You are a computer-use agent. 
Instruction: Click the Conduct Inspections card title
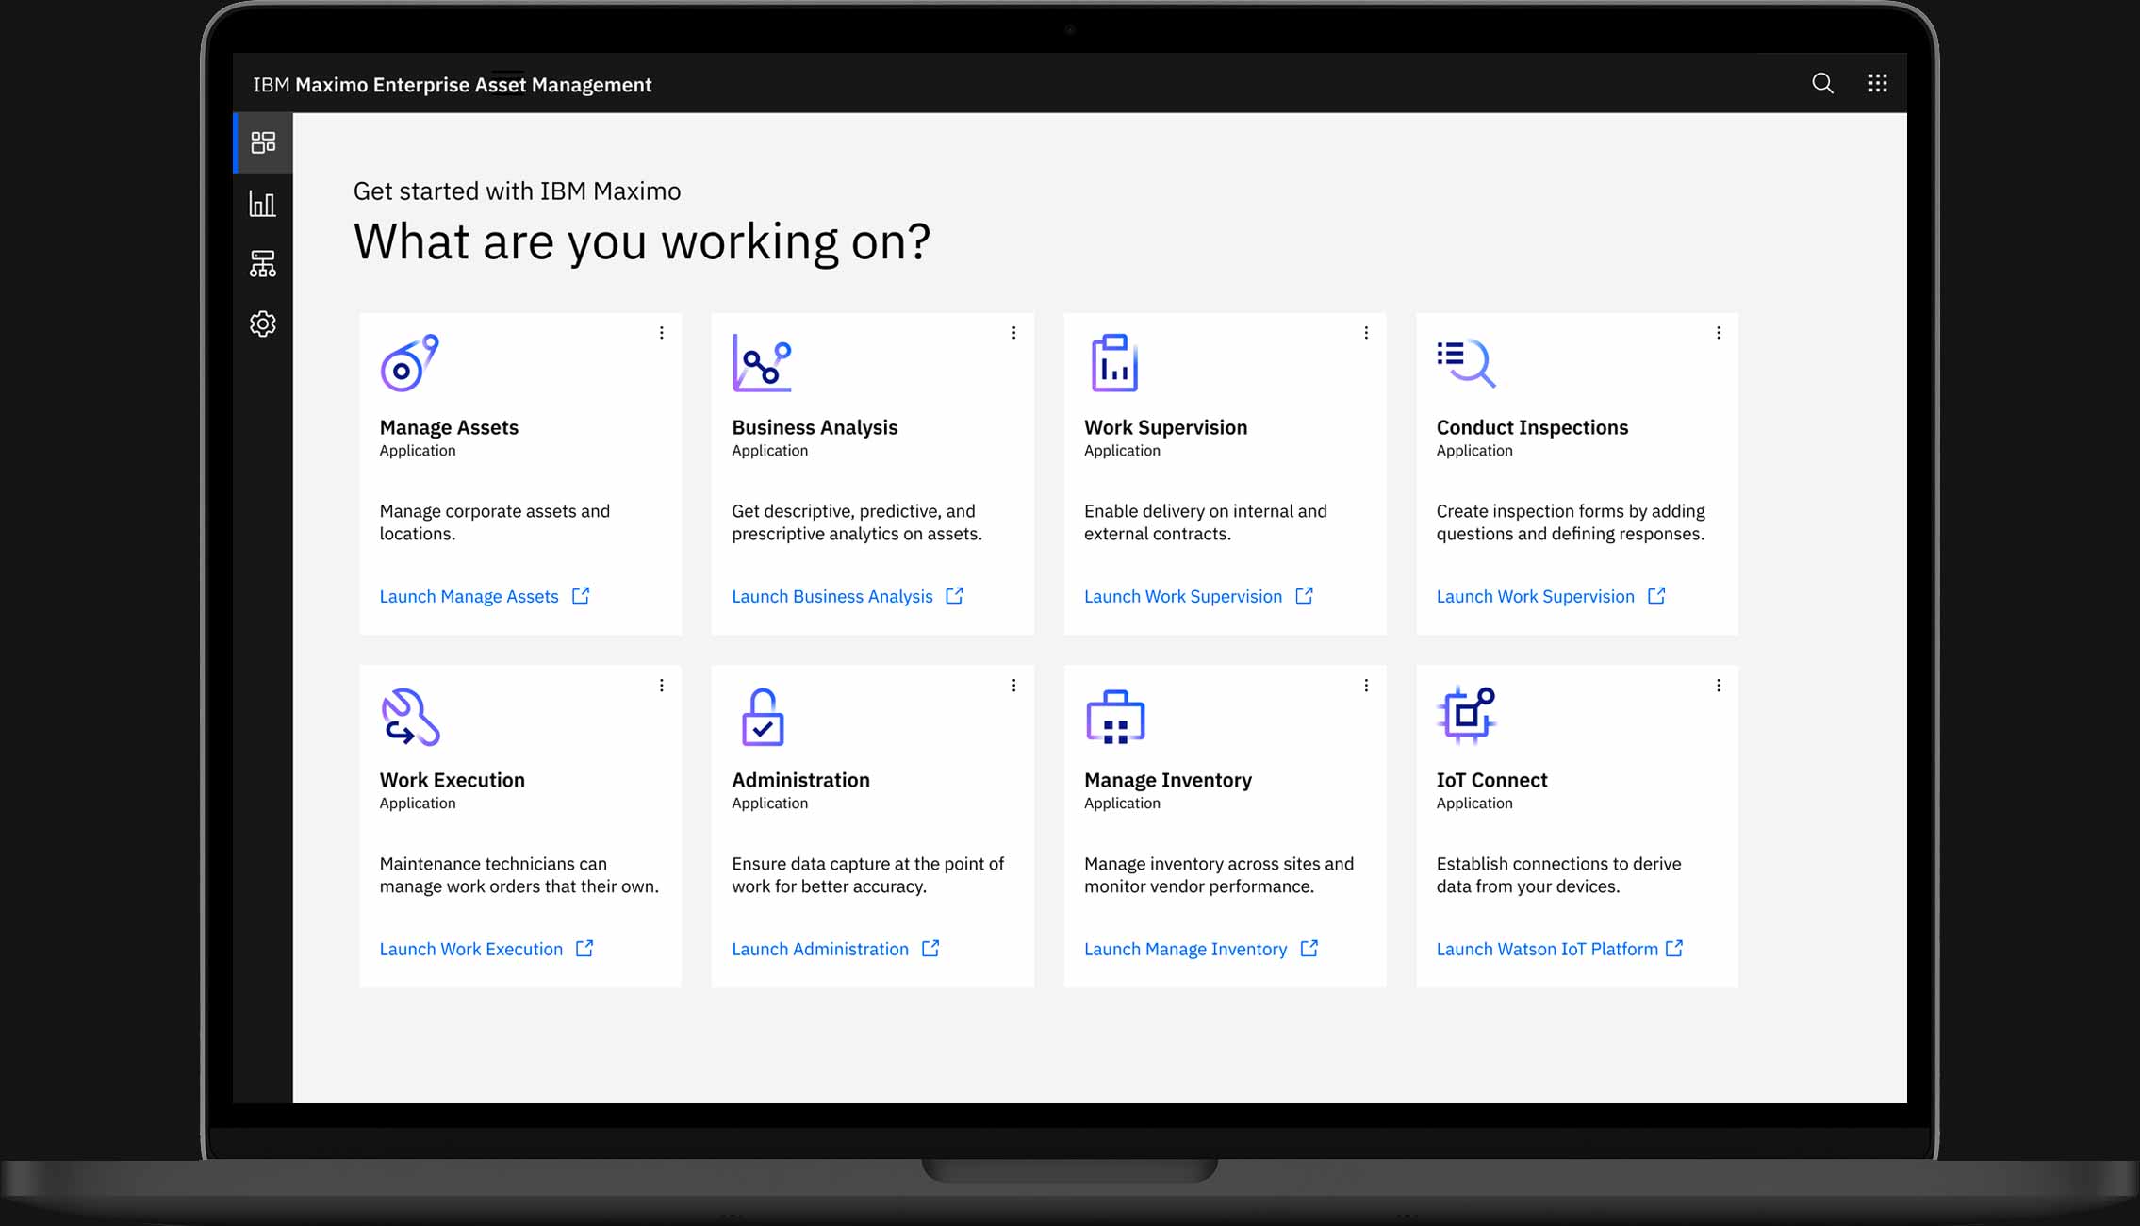pyautogui.click(x=1532, y=427)
